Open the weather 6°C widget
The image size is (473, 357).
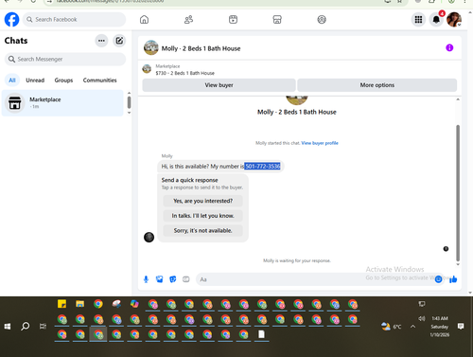(x=392, y=327)
